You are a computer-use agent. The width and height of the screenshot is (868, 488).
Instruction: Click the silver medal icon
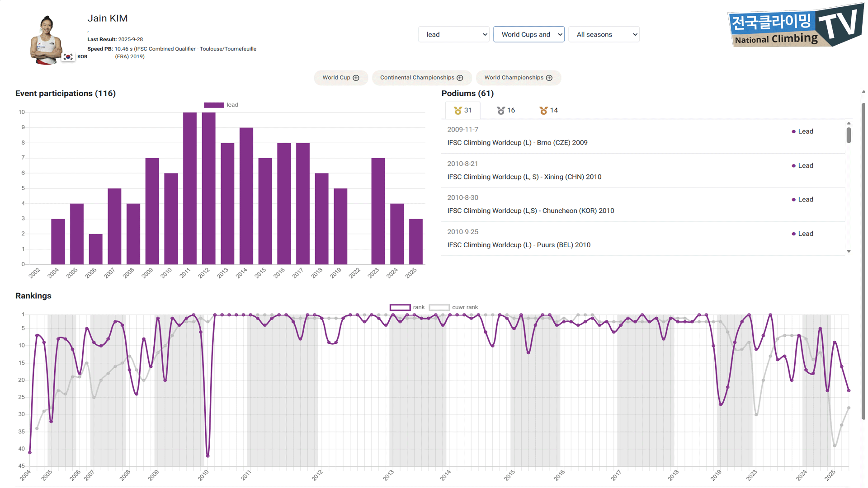click(500, 110)
